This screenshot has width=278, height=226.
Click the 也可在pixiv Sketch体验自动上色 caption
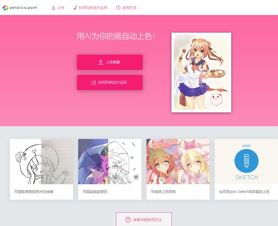(x=244, y=192)
